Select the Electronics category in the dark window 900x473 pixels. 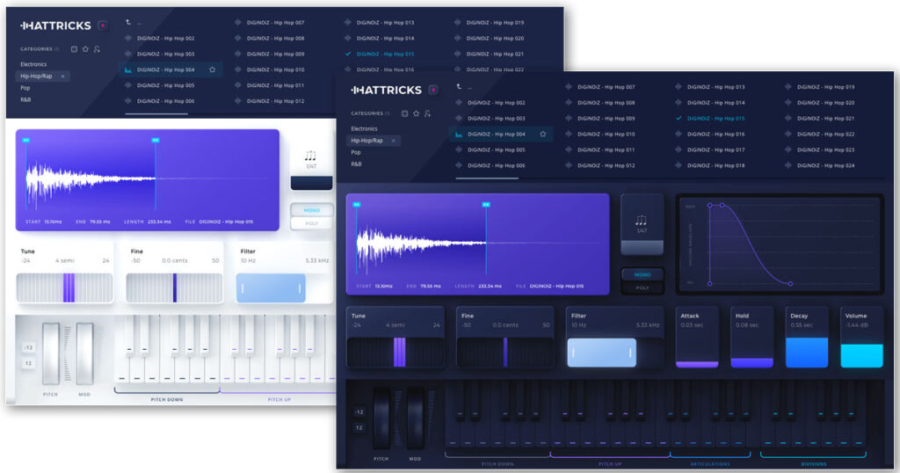point(365,129)
